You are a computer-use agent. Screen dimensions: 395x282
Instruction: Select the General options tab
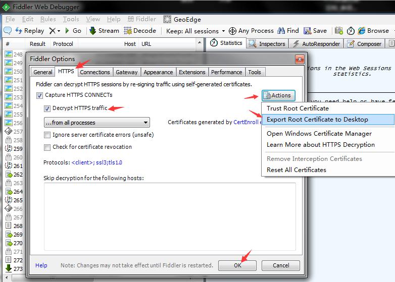tap(42, 72)
